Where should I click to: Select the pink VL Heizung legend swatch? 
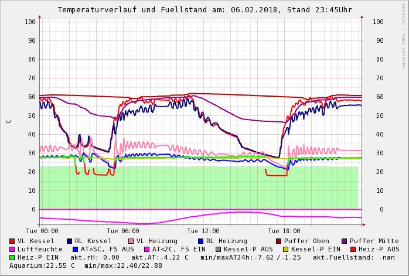[x=131, y=241]
